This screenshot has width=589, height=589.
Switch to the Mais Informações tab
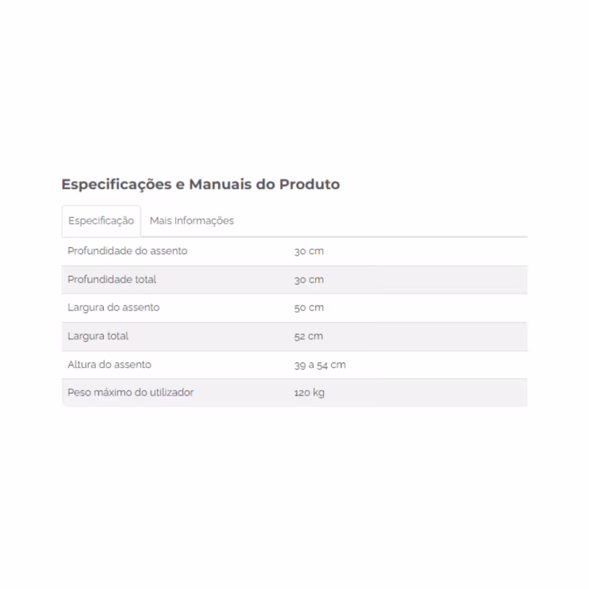191,221
